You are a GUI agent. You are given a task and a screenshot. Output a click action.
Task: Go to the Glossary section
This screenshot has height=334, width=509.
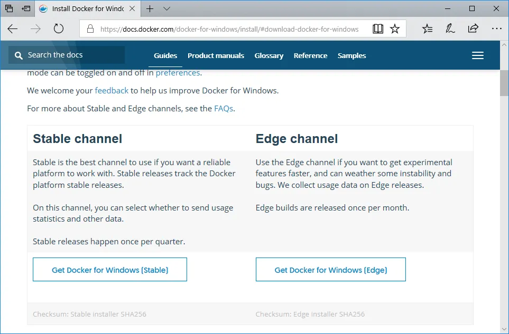click(269, 55)
